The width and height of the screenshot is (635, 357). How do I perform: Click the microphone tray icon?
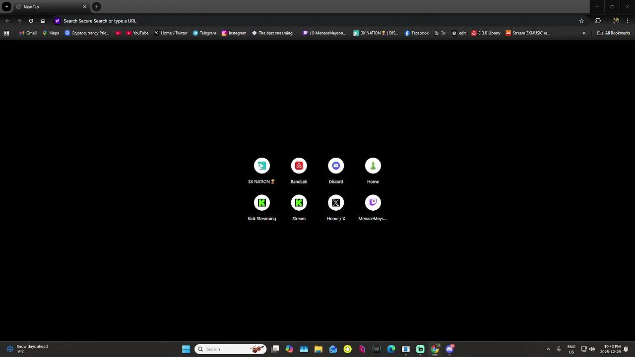coord(559,349)
